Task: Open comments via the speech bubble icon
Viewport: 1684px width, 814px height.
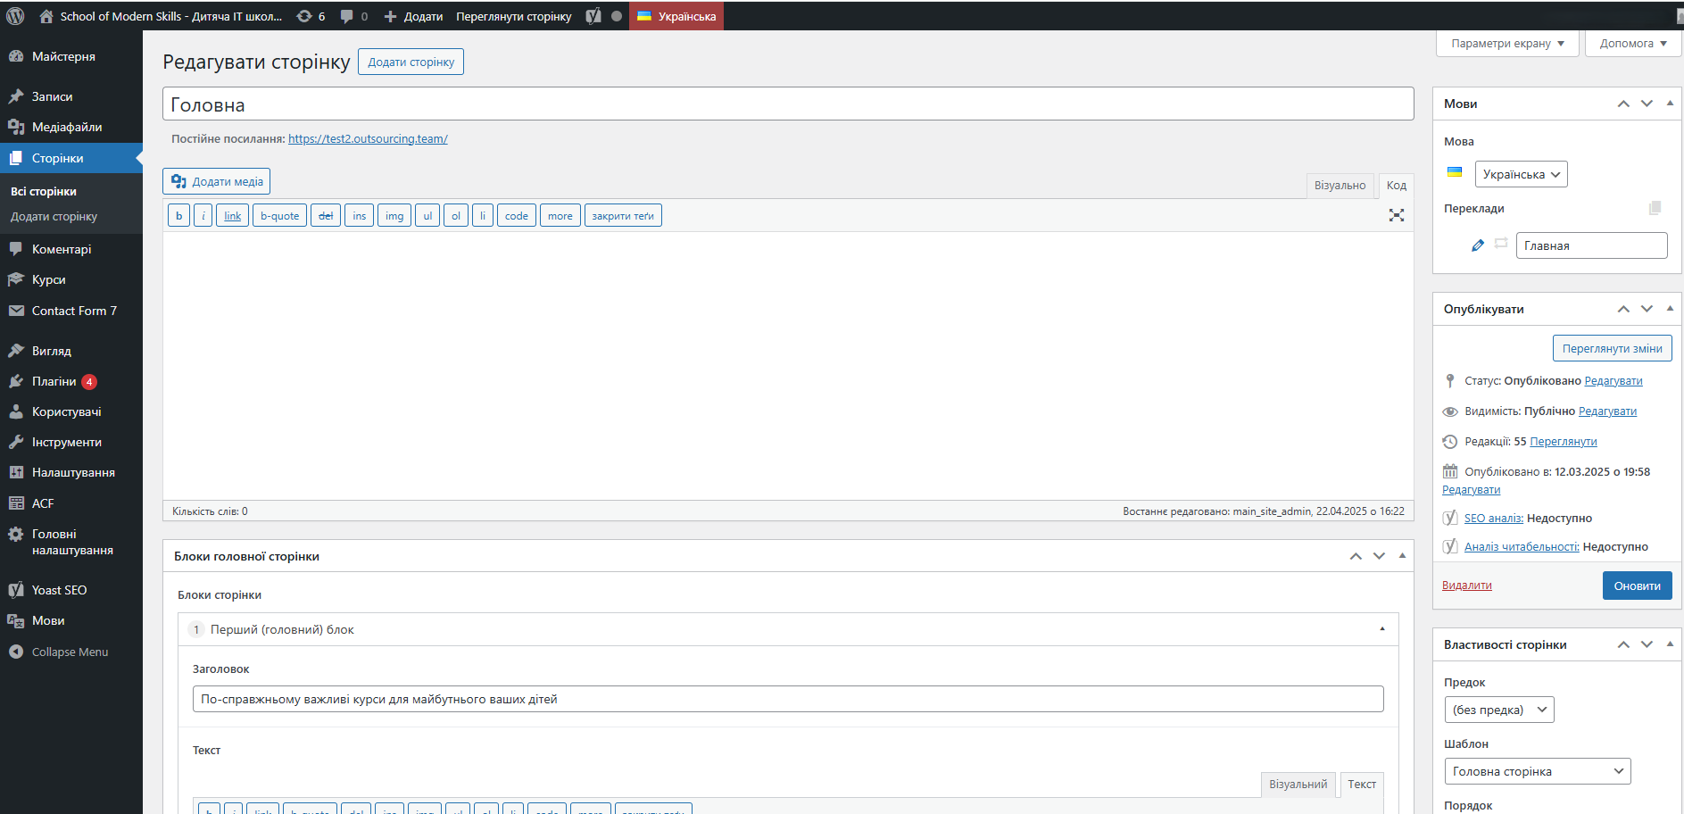Action: (348, 15)
